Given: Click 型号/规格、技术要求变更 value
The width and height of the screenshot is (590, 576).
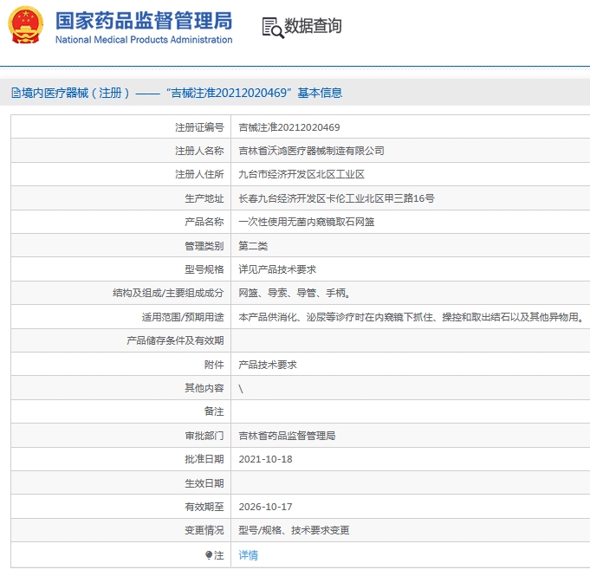Looking at the screenshot, I should pyautogui.click(x=294, y=530).
